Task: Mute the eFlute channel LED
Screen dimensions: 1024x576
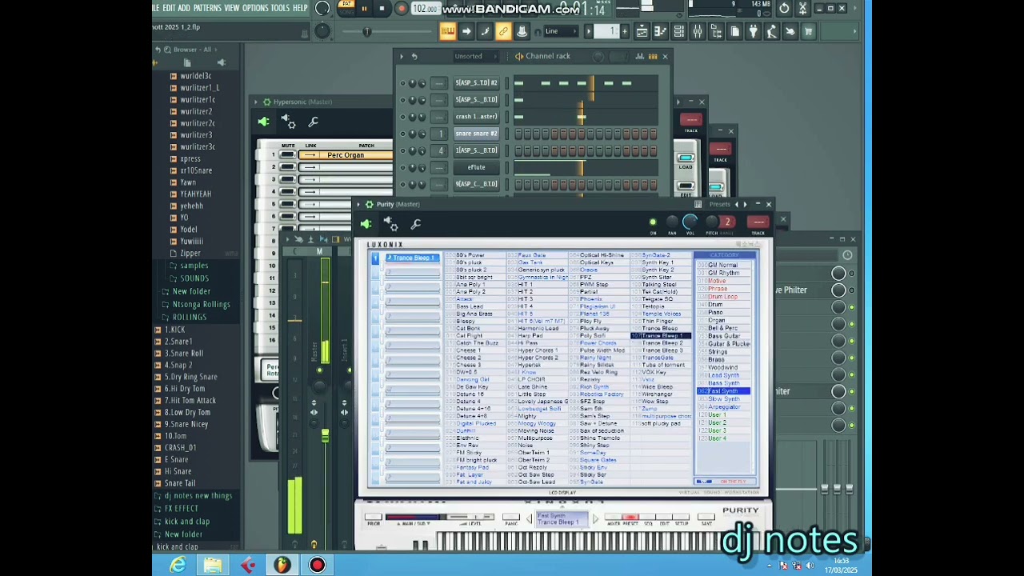Action: 402,167
